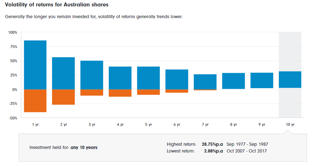312x166 pixels.
Task: Select the "5 yr" x-axis label
Action: click(x=148, y=125)
